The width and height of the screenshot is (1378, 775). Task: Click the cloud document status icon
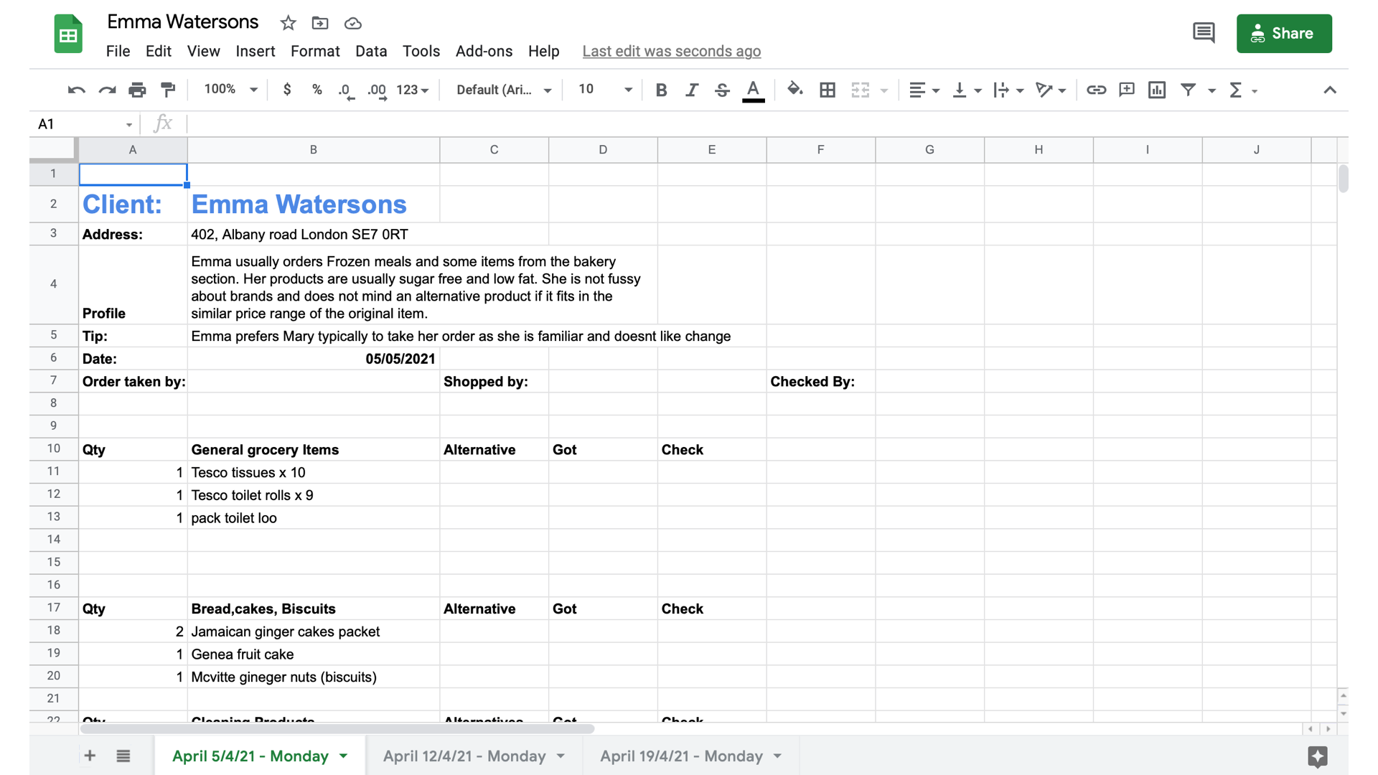point(352,23)
